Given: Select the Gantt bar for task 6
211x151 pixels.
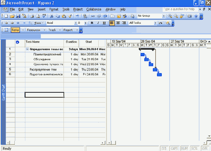Looking at the screenshot, I should pyautogui.click(x=159, y=75).
